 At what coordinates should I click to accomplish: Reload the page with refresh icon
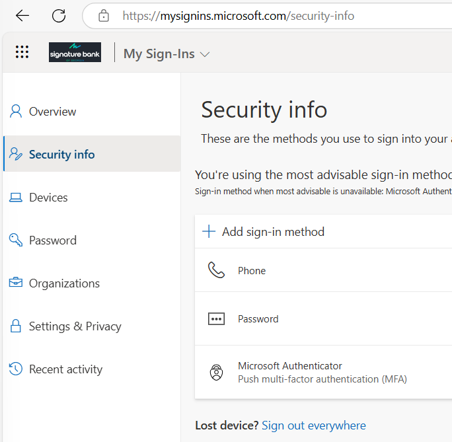(59, 16)
